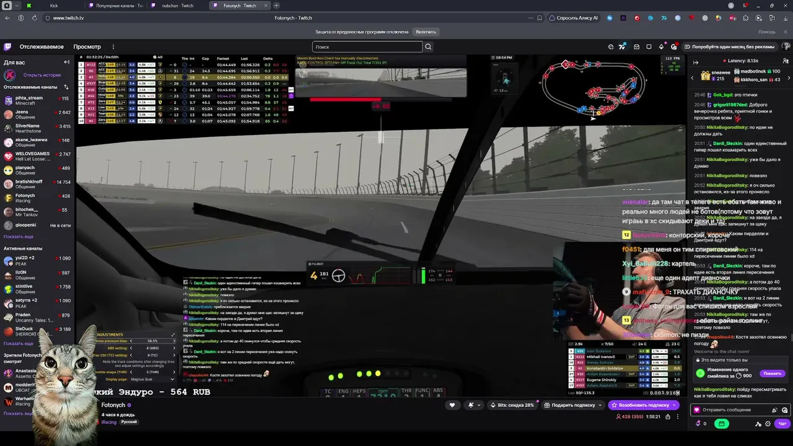
Task: Show more followed channels
Action: (19, 237)
